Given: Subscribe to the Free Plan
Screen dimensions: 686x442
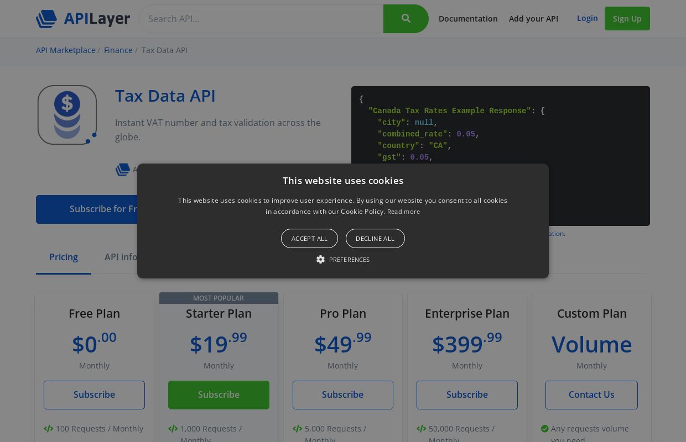Looking at the screenshot, I should [x=94, y=395].
